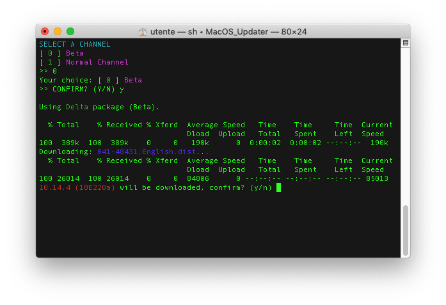
Task: Click the '[ 0 ] Beta' option line
Action: click(61, 53)
